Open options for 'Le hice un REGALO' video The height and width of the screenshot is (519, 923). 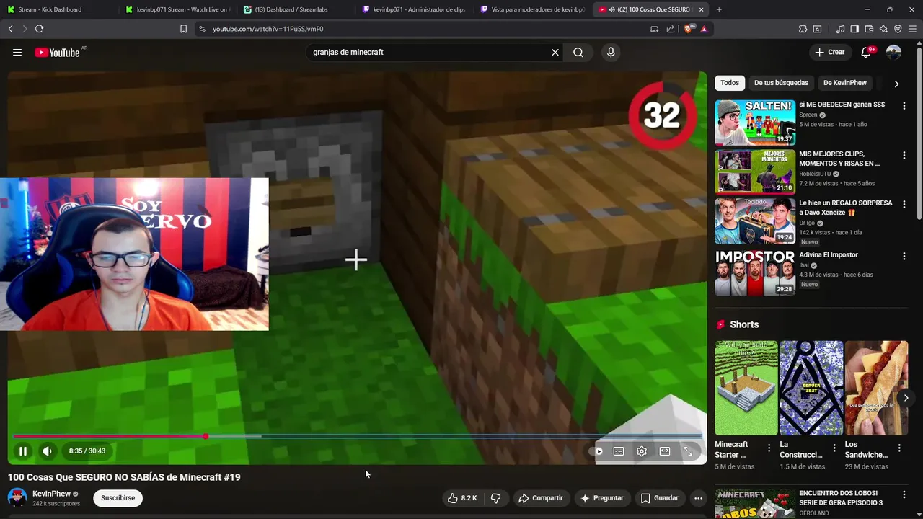coord(904,205)
